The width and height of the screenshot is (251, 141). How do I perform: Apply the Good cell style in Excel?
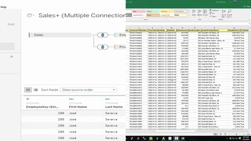tap(153, 11)
